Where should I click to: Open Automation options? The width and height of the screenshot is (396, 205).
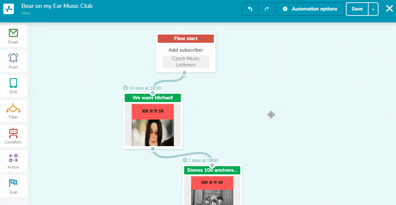(x=310, y=9)
